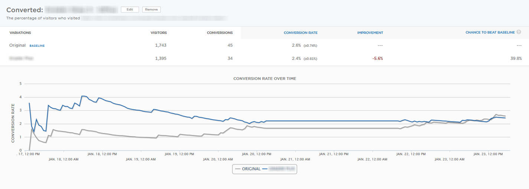Click the Edit button beside the goal title
This screenshot has width=529, height=189.
(x=130, y=10)
